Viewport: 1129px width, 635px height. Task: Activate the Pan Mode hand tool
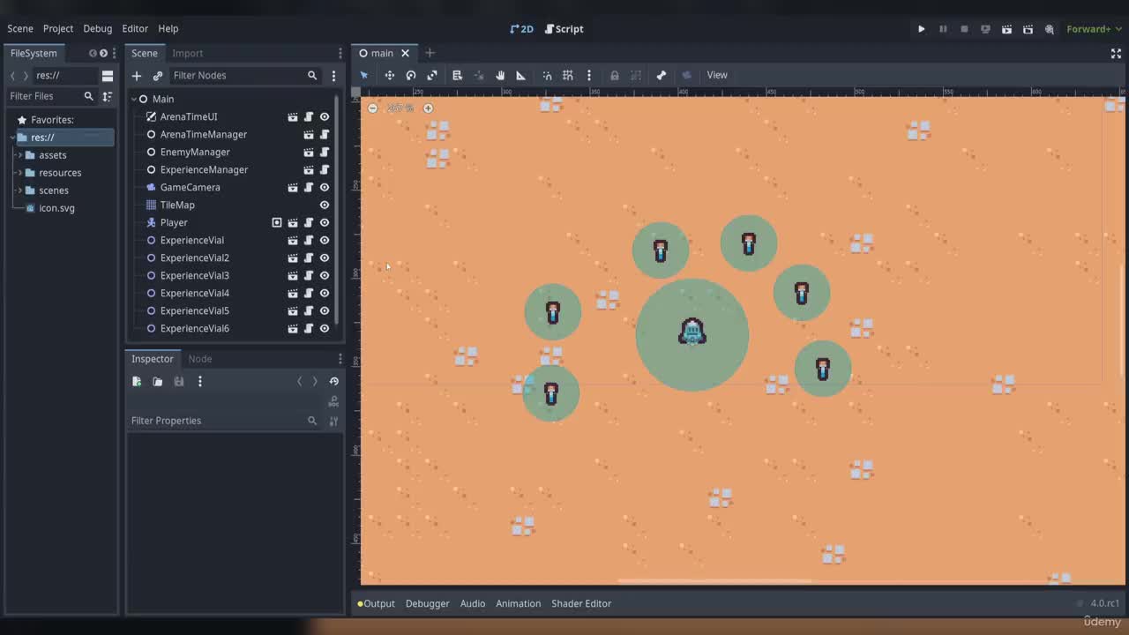pos(500,75)
